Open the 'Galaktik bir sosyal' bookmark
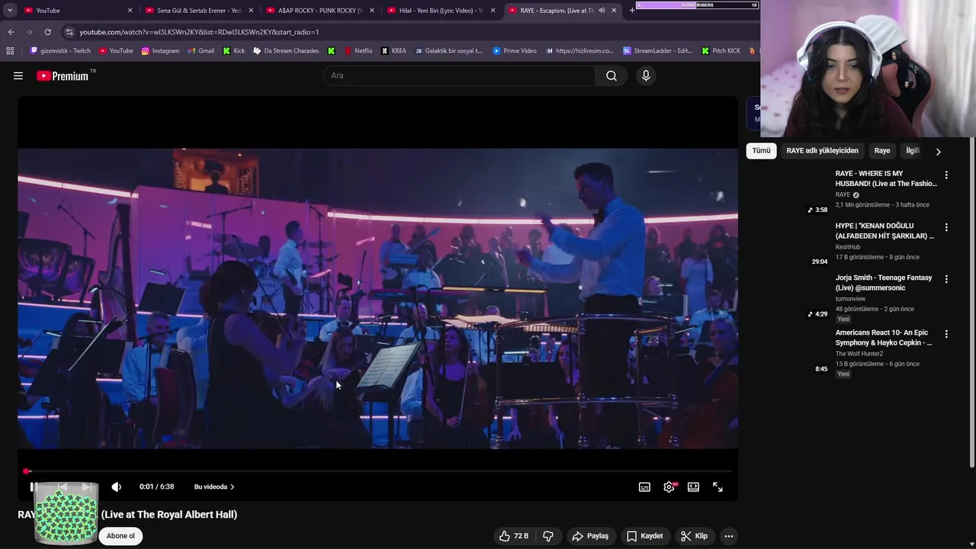The height and width of the screenshot is (549, 976). click(x=449, y=51)
